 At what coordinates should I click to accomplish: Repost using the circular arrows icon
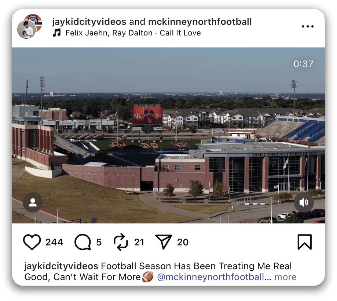pos(121,242)
